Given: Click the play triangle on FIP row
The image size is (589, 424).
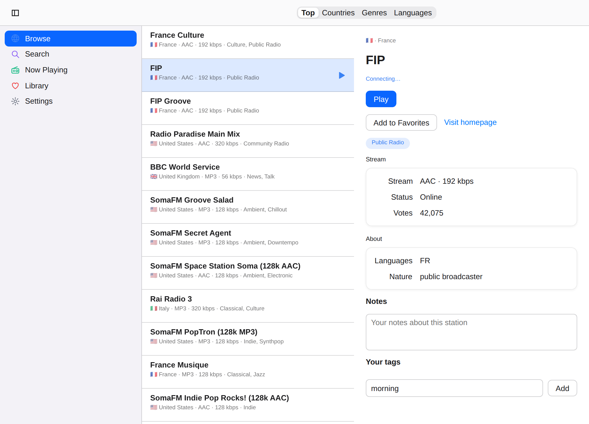Looking at the screenshot, I should click(x=342, y=75).
